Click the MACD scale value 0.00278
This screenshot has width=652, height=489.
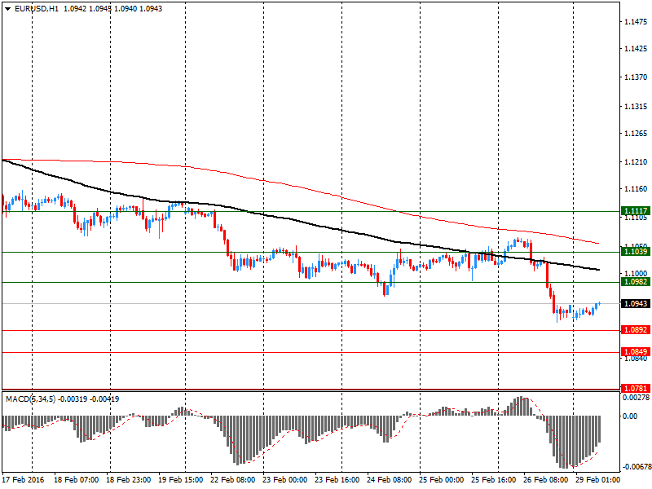click(x=637, y=398)
